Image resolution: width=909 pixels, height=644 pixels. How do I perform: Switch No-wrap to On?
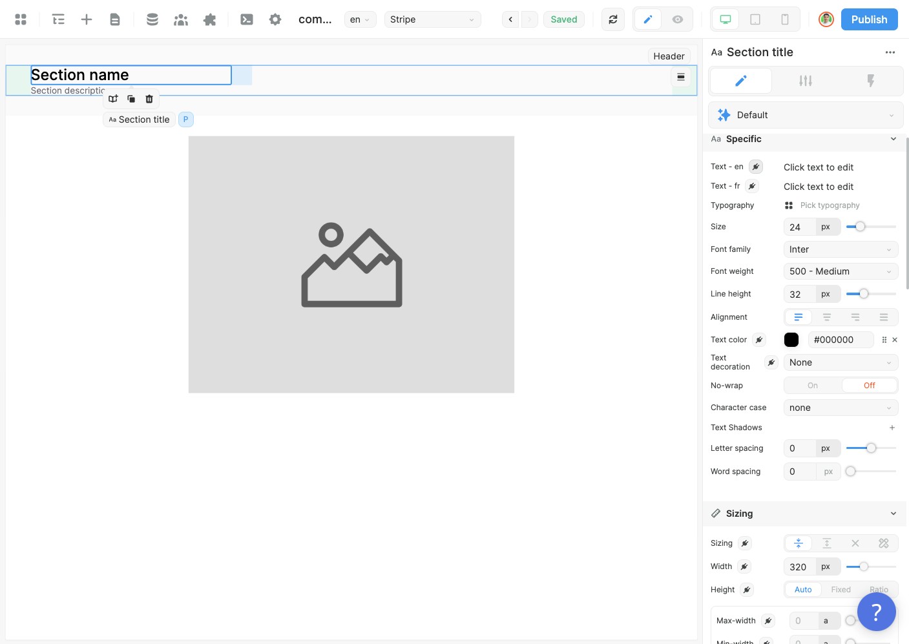click(x=813, y=386)
